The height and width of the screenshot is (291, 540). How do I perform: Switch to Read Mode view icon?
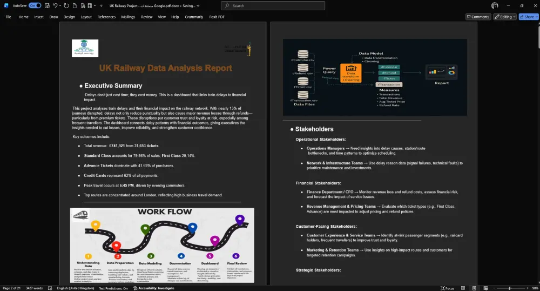[x=463, y=288]
